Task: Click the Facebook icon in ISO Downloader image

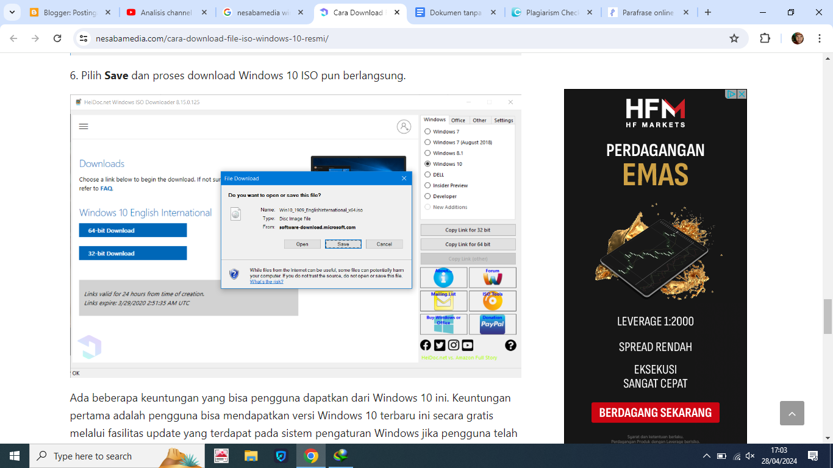Action: click(x=426, y=345)
